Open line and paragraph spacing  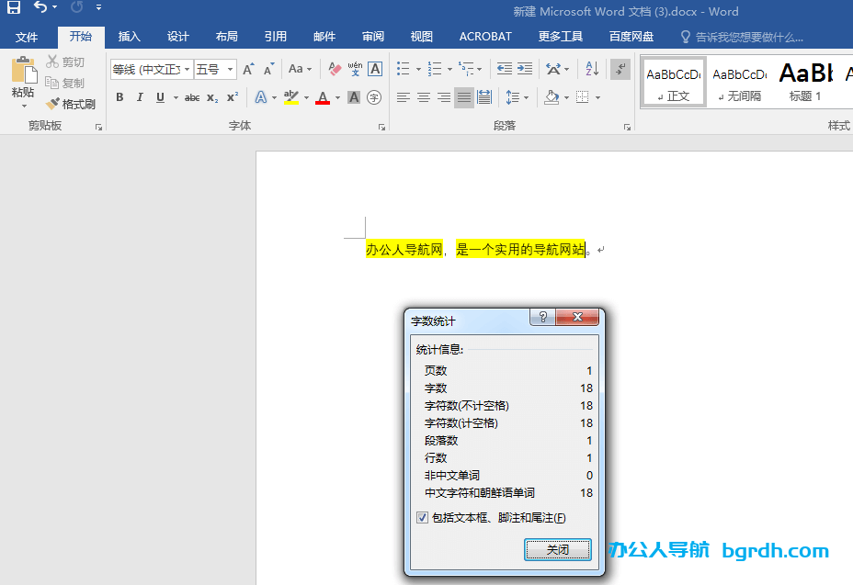click(x=513, y=97)
